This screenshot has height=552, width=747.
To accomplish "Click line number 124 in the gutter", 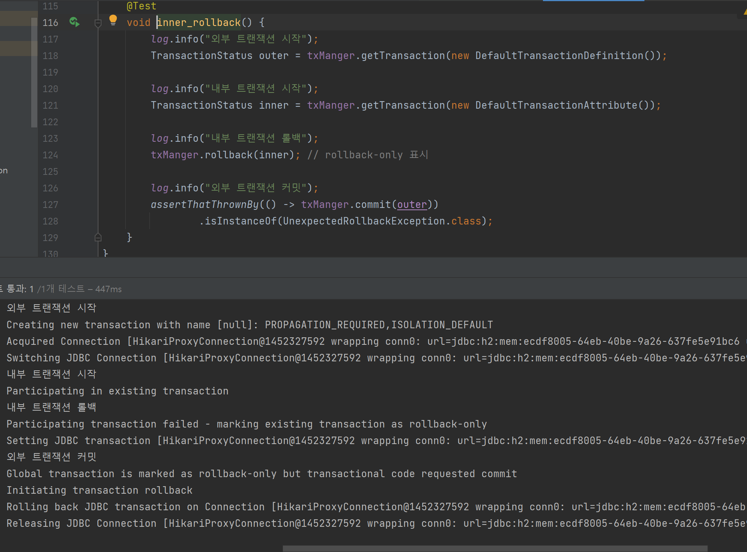I will 50,155.
